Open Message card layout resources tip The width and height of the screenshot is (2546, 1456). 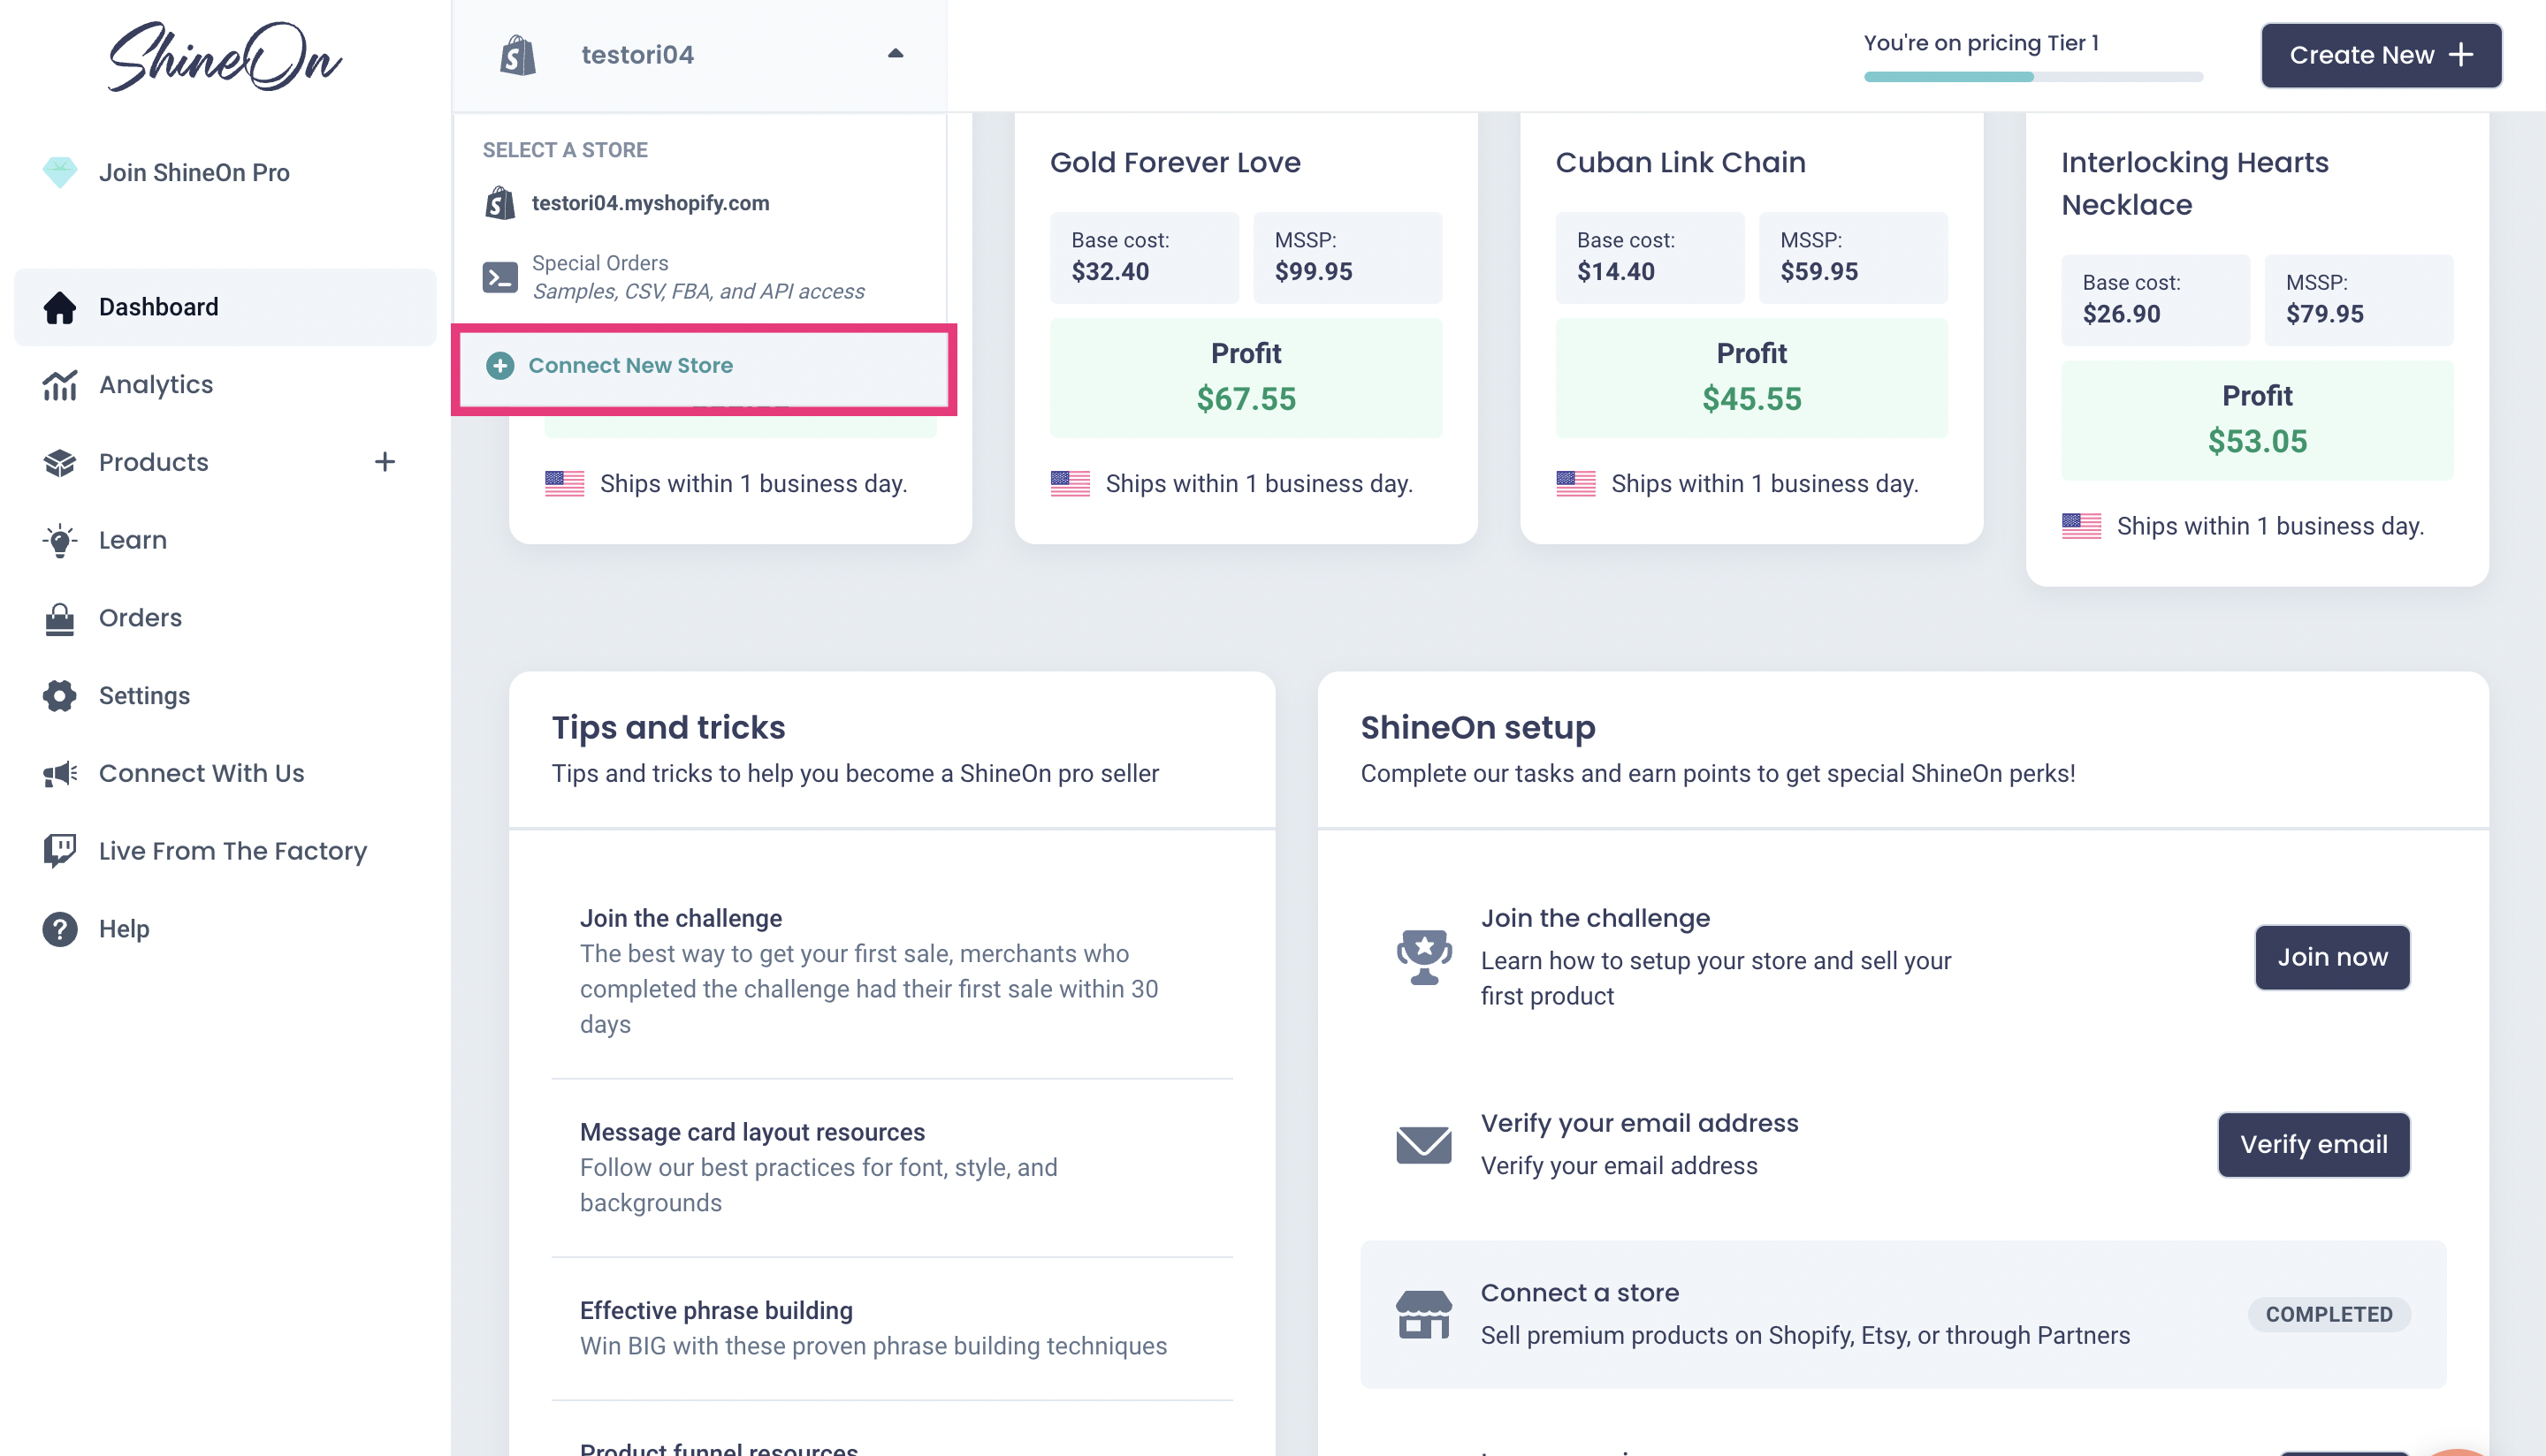[x=752, y=1132]
